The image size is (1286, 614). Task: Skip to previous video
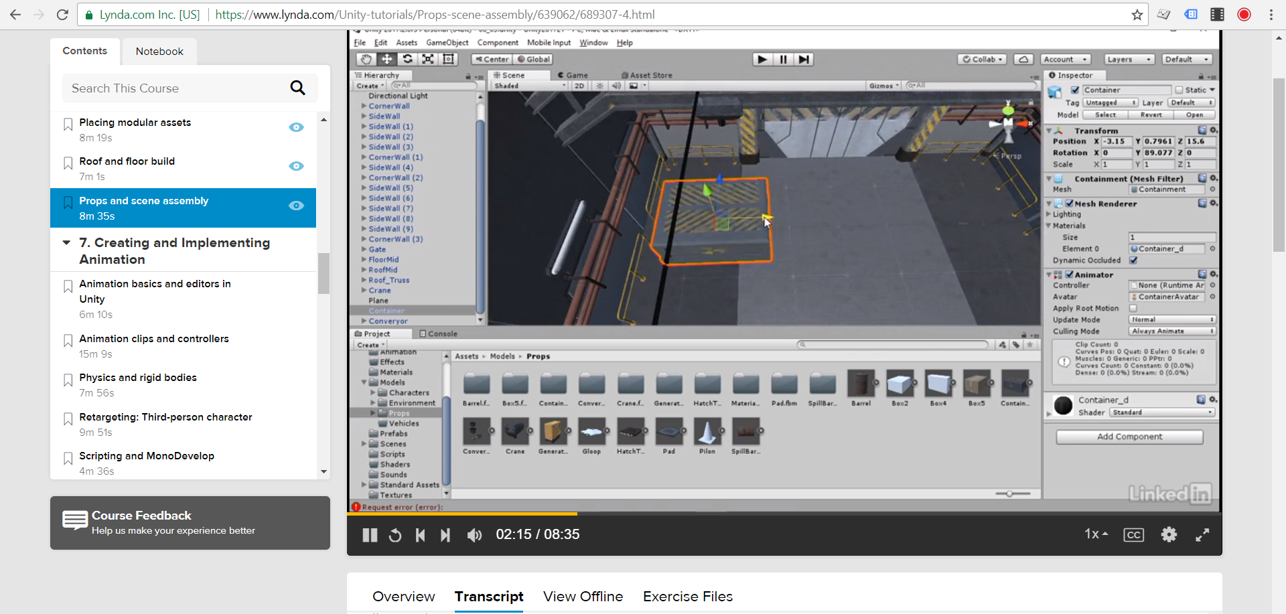[421, 535]
